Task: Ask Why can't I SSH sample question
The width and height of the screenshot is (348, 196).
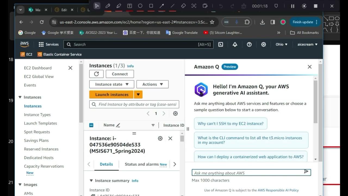Action: point(231,124)
